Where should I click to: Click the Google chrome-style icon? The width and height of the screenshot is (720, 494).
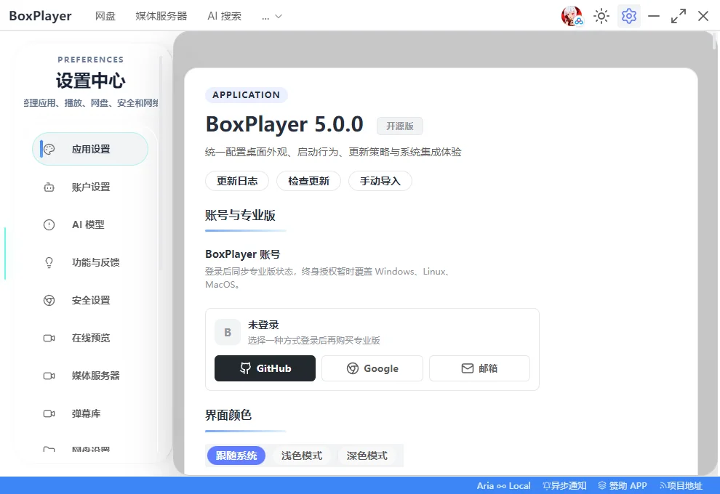point(353,368)
